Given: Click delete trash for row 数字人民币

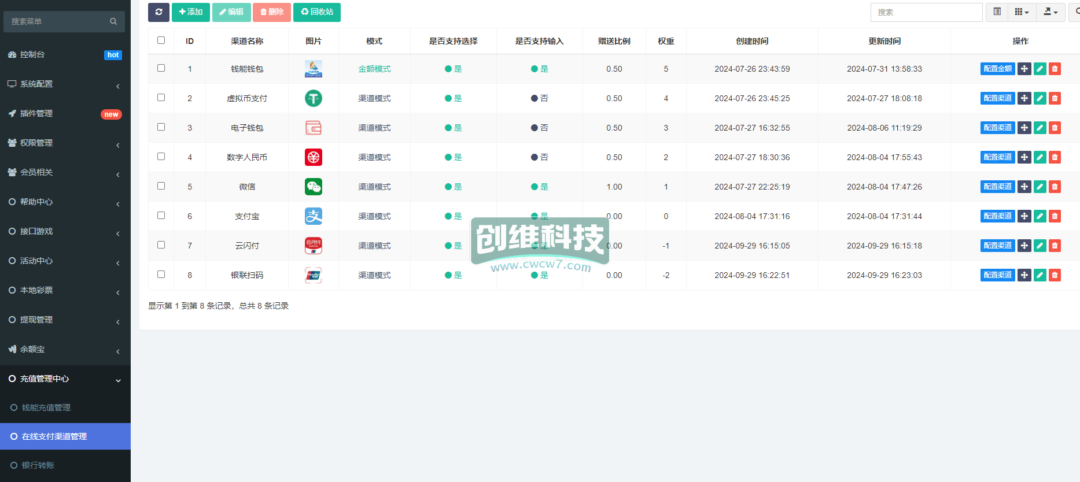Looking at the screenshot, I should click(x=1055, y=157).
